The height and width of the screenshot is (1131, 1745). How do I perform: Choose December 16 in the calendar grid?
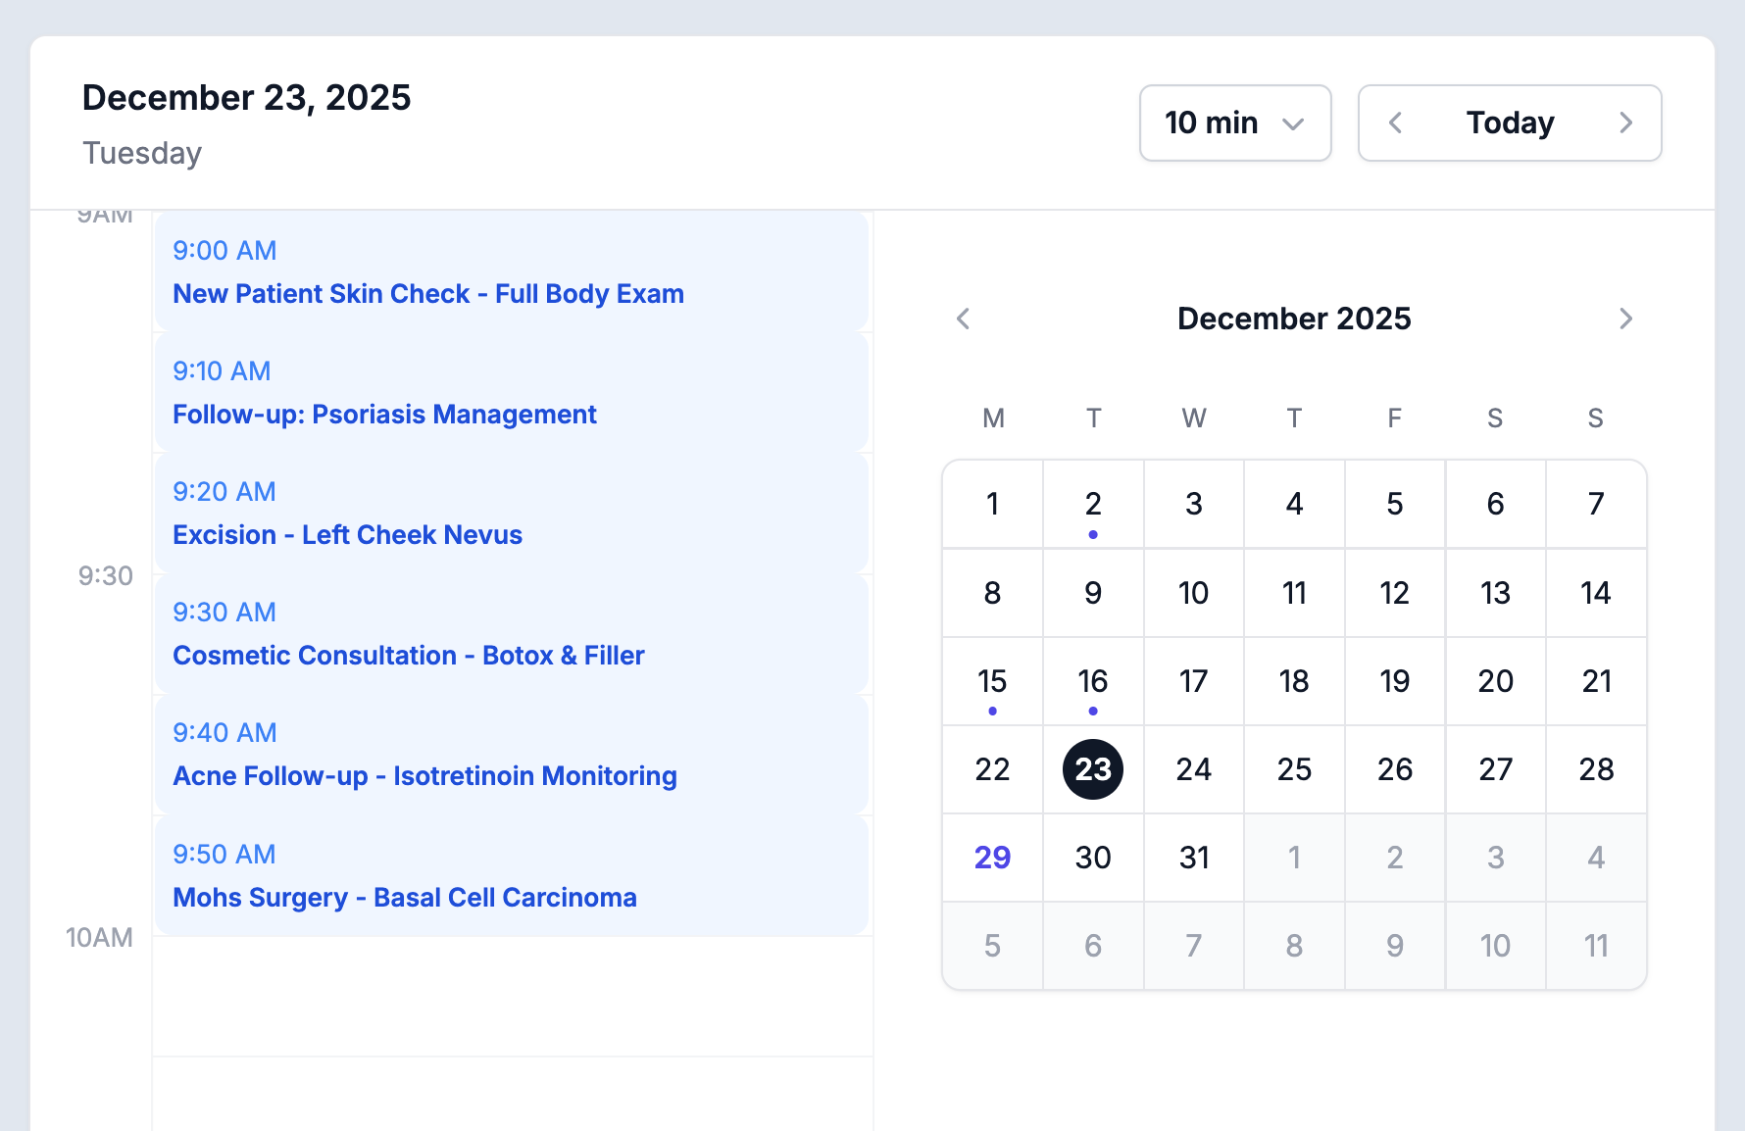pos(1093,681)
